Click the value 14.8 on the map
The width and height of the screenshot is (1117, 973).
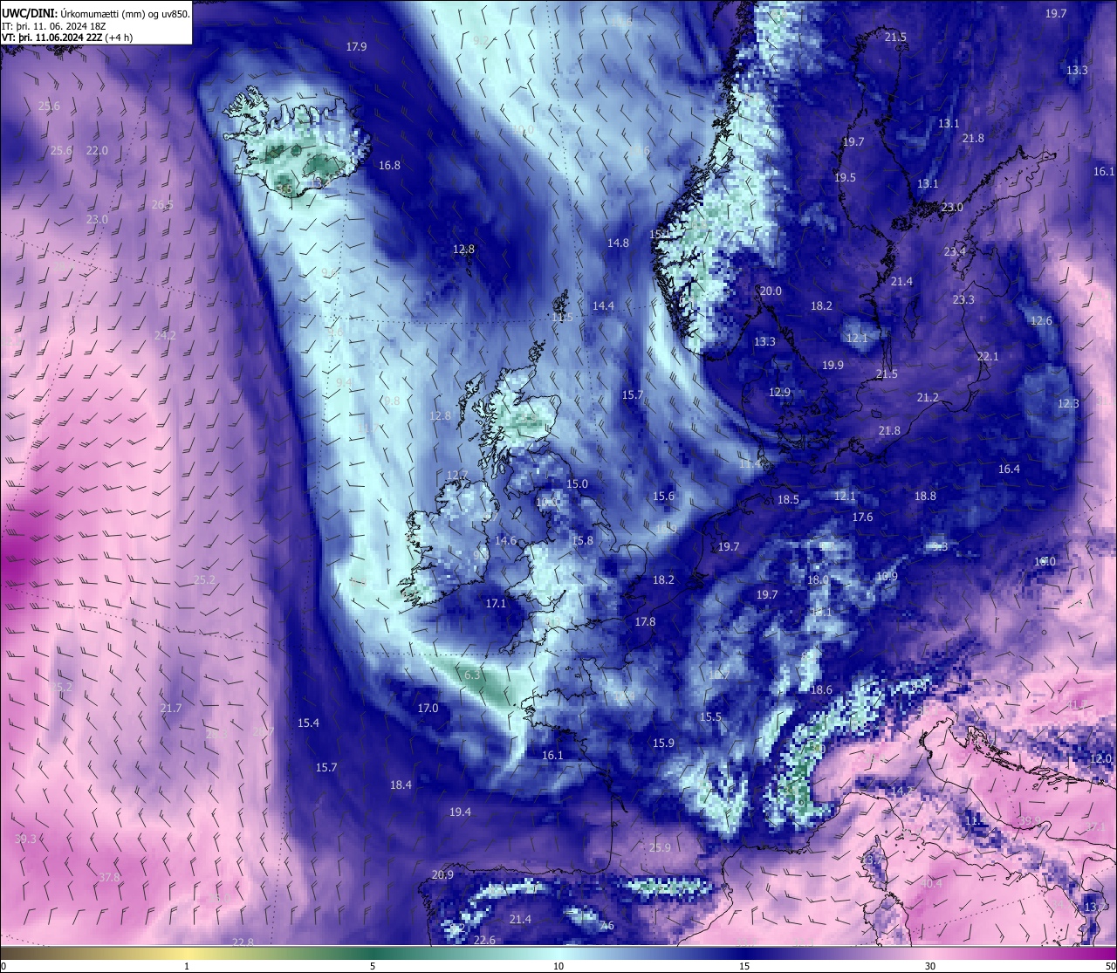(618, 243)
